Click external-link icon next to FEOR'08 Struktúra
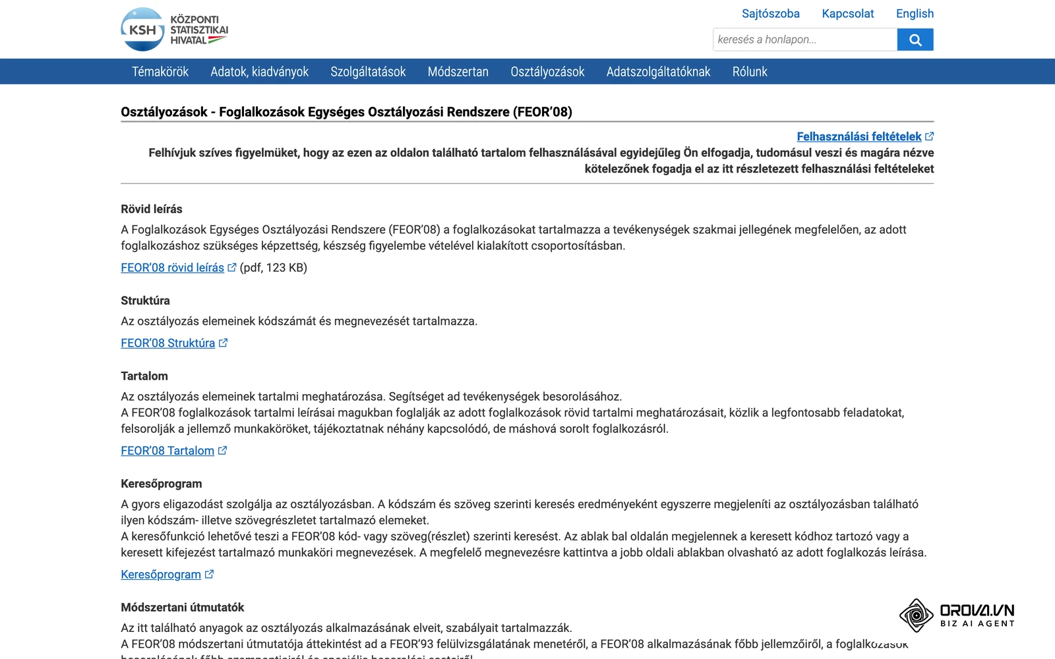This screenshot has height=659, width=1055. (223, 343)
